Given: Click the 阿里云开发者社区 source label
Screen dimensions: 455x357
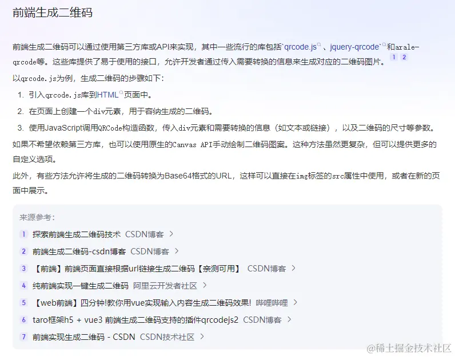Looking at the screenshot, I should [x=165, y=286].
